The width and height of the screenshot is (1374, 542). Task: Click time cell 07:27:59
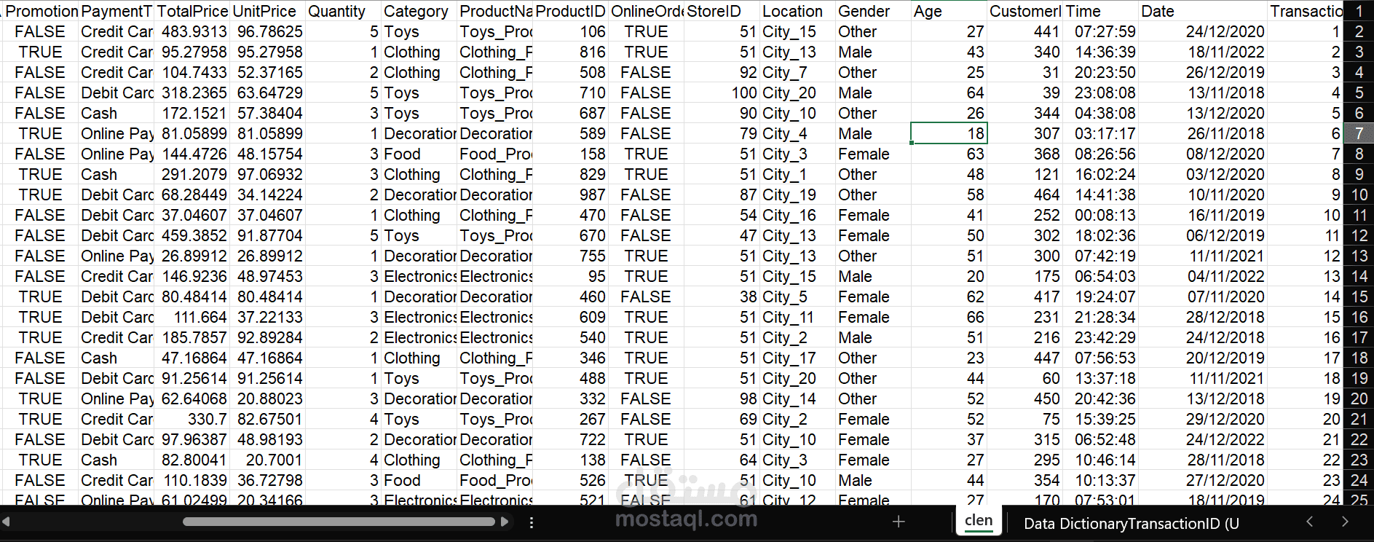tap(1100, 32)
